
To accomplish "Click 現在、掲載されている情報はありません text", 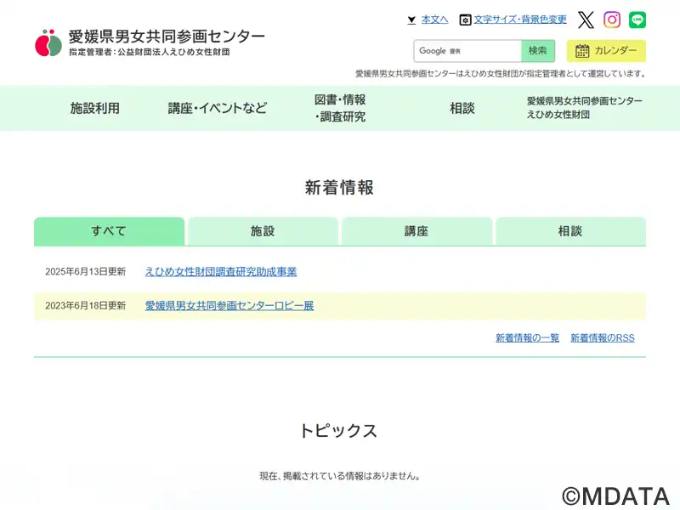I will coord(339,476).
